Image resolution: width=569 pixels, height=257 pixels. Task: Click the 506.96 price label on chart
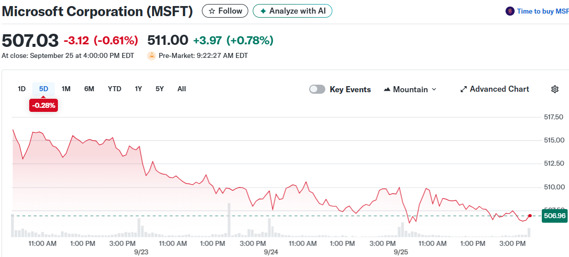(555, 216)
